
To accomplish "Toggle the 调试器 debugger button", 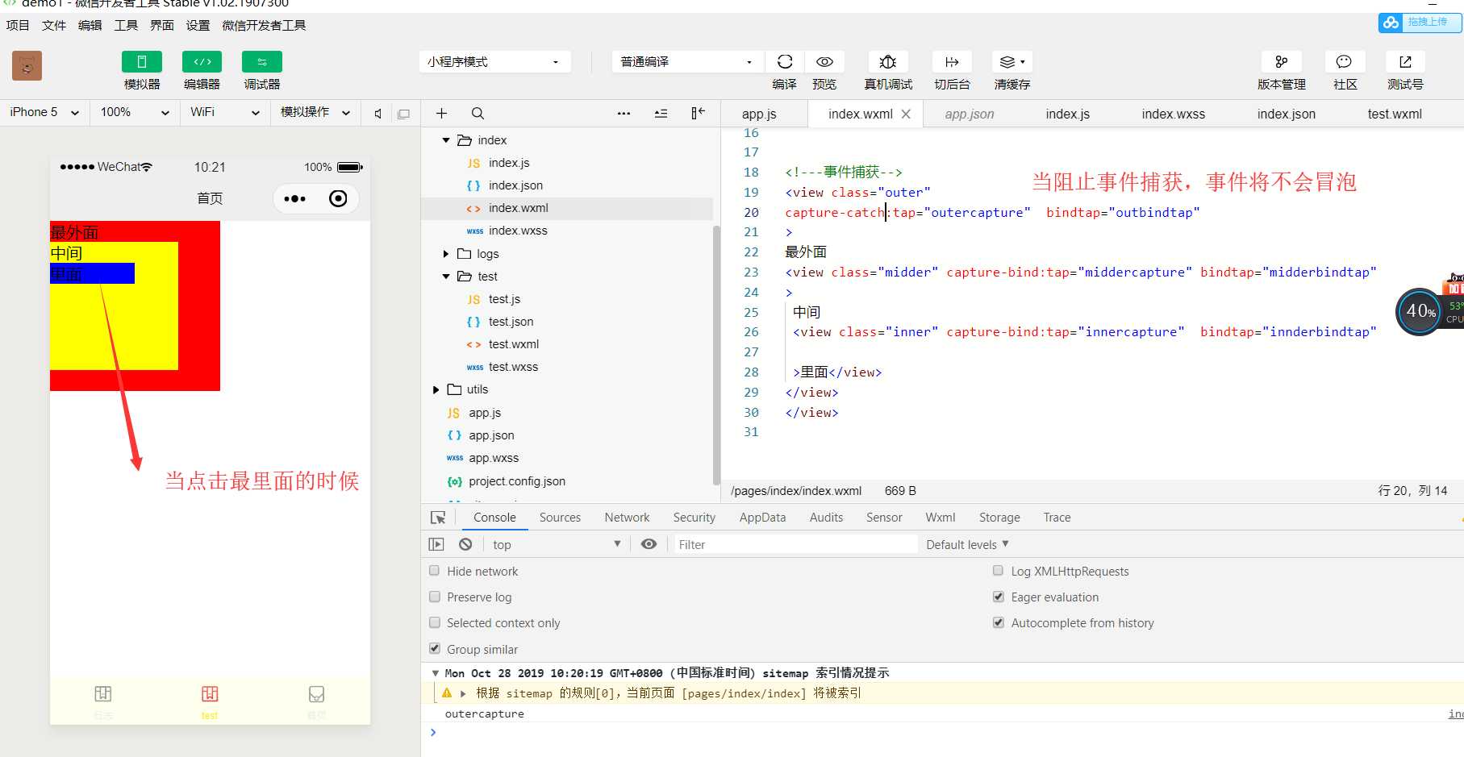I will 262,62.
